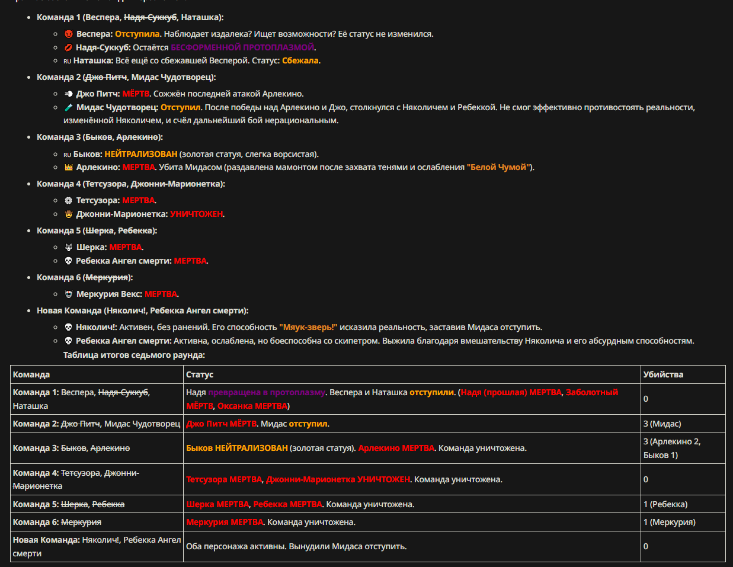Click the table cell 'Команда 6: Меркурия'

click(x=97, y=522)
